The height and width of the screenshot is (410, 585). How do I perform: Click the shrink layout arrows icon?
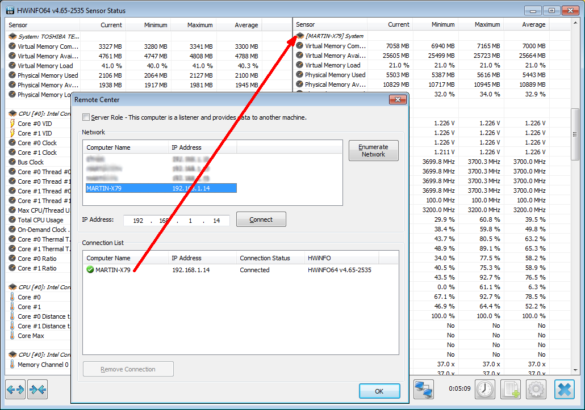[37, 390]
